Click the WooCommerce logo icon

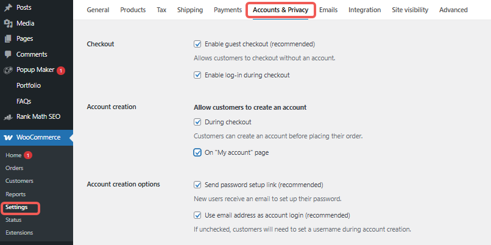[x=8, y=137]
